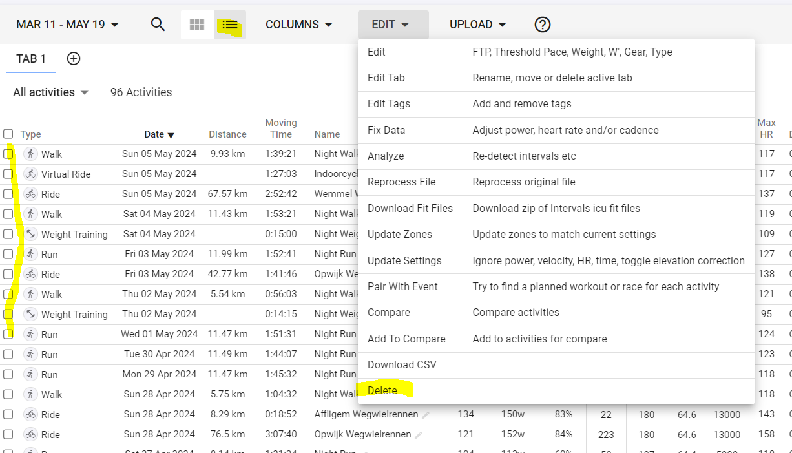Click the Weight Training icon on Sat 04 May
Viewport: 792px width, 453px height.
coord(30,234)
